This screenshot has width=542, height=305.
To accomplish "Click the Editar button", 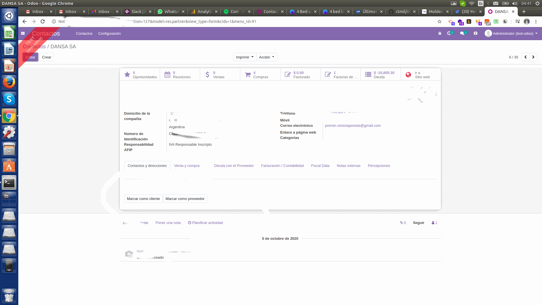I will [x=30, y=57].
